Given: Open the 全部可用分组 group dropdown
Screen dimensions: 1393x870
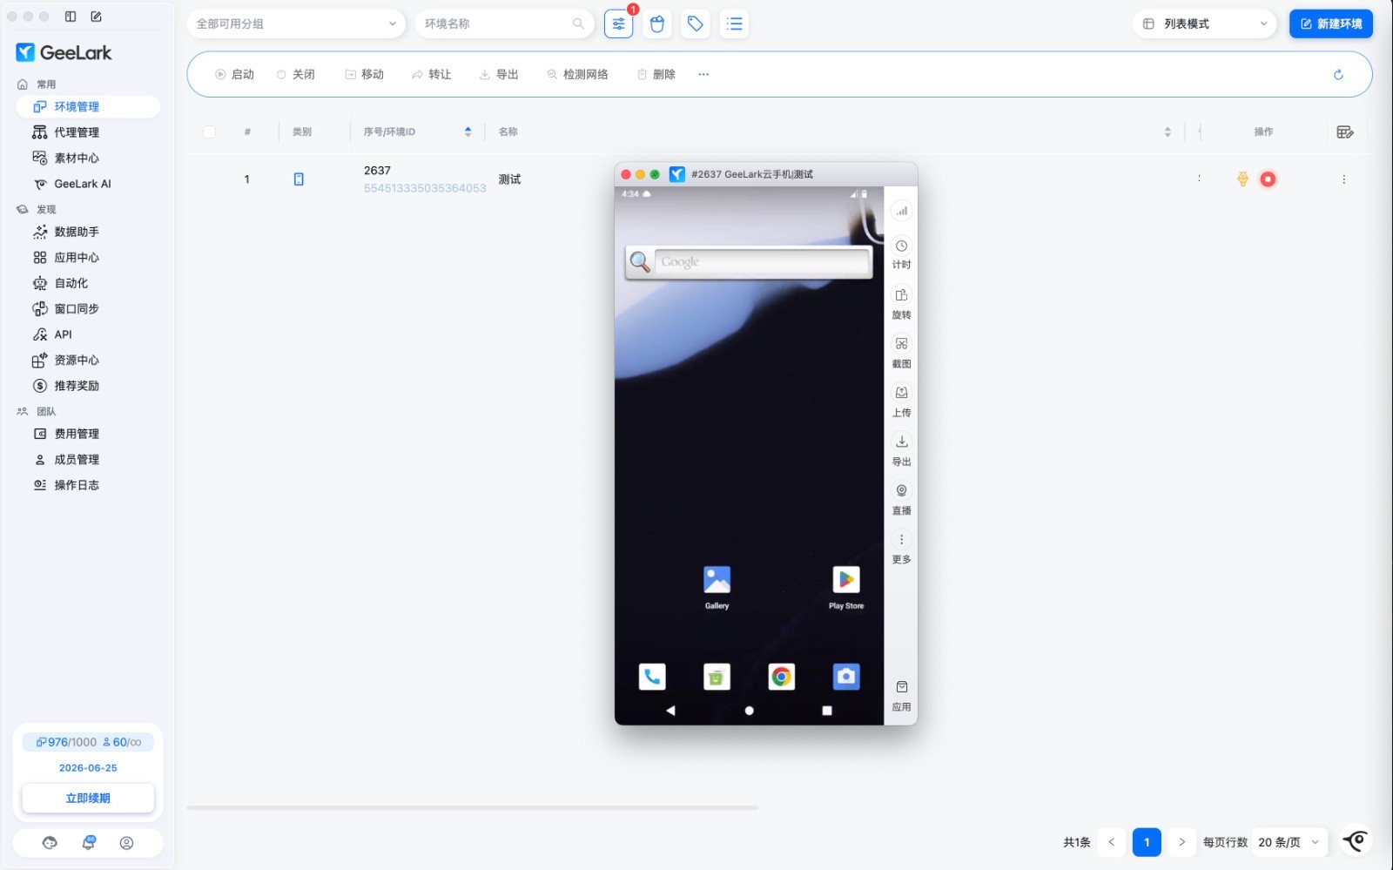Looking at the screenshot, I should coord(295,24).
